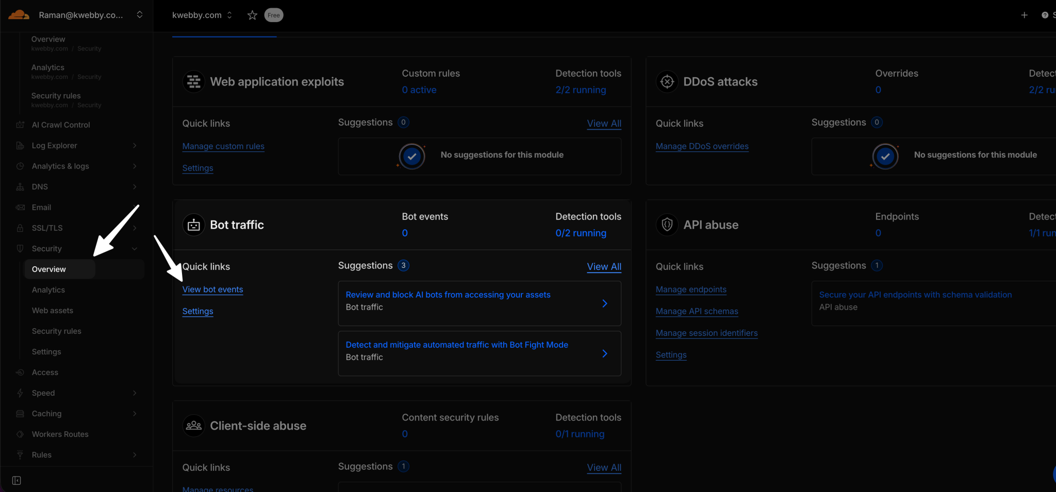Open the kwebby.com domain selector
Image resolution: width=1056 pixels, height=492 pixels.
tap(202, 15)
